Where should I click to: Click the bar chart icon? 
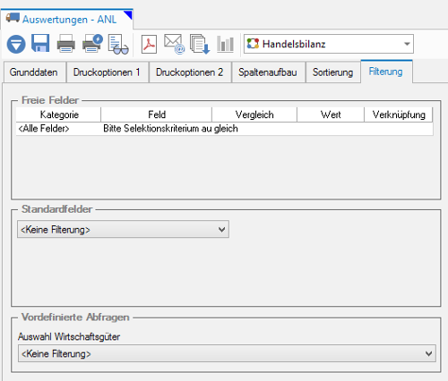pos(225,44)
